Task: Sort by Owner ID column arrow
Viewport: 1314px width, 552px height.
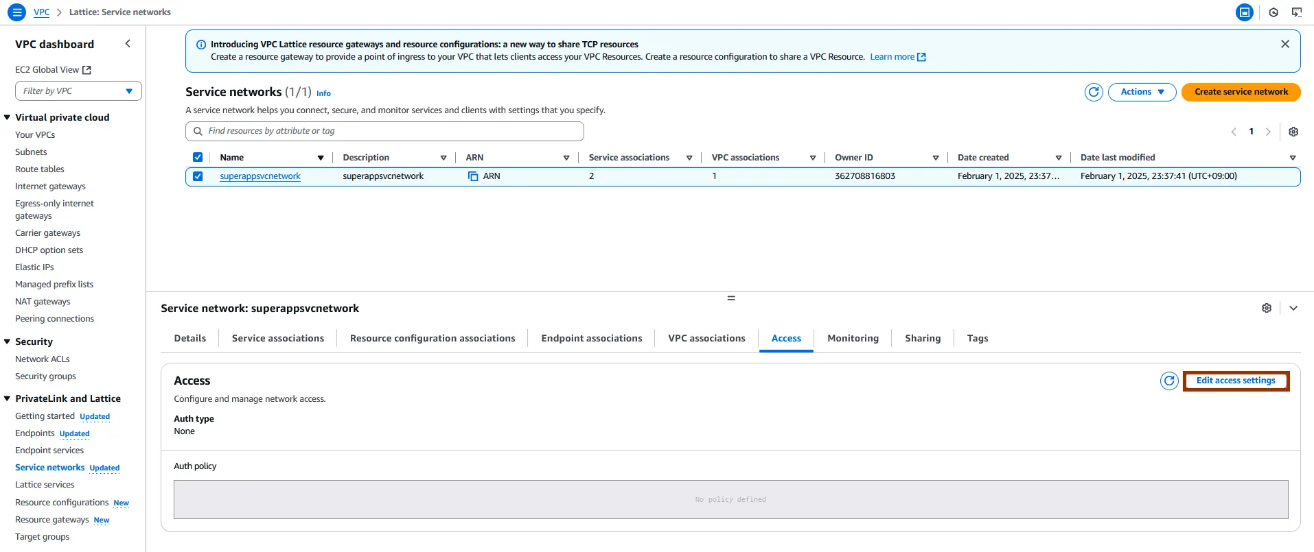Action: [x=936, y=158]
